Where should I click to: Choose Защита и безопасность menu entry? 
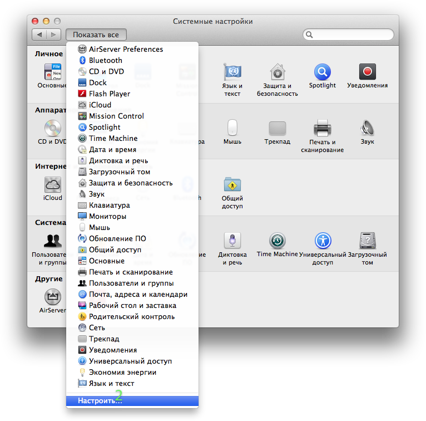coord(132,183)
